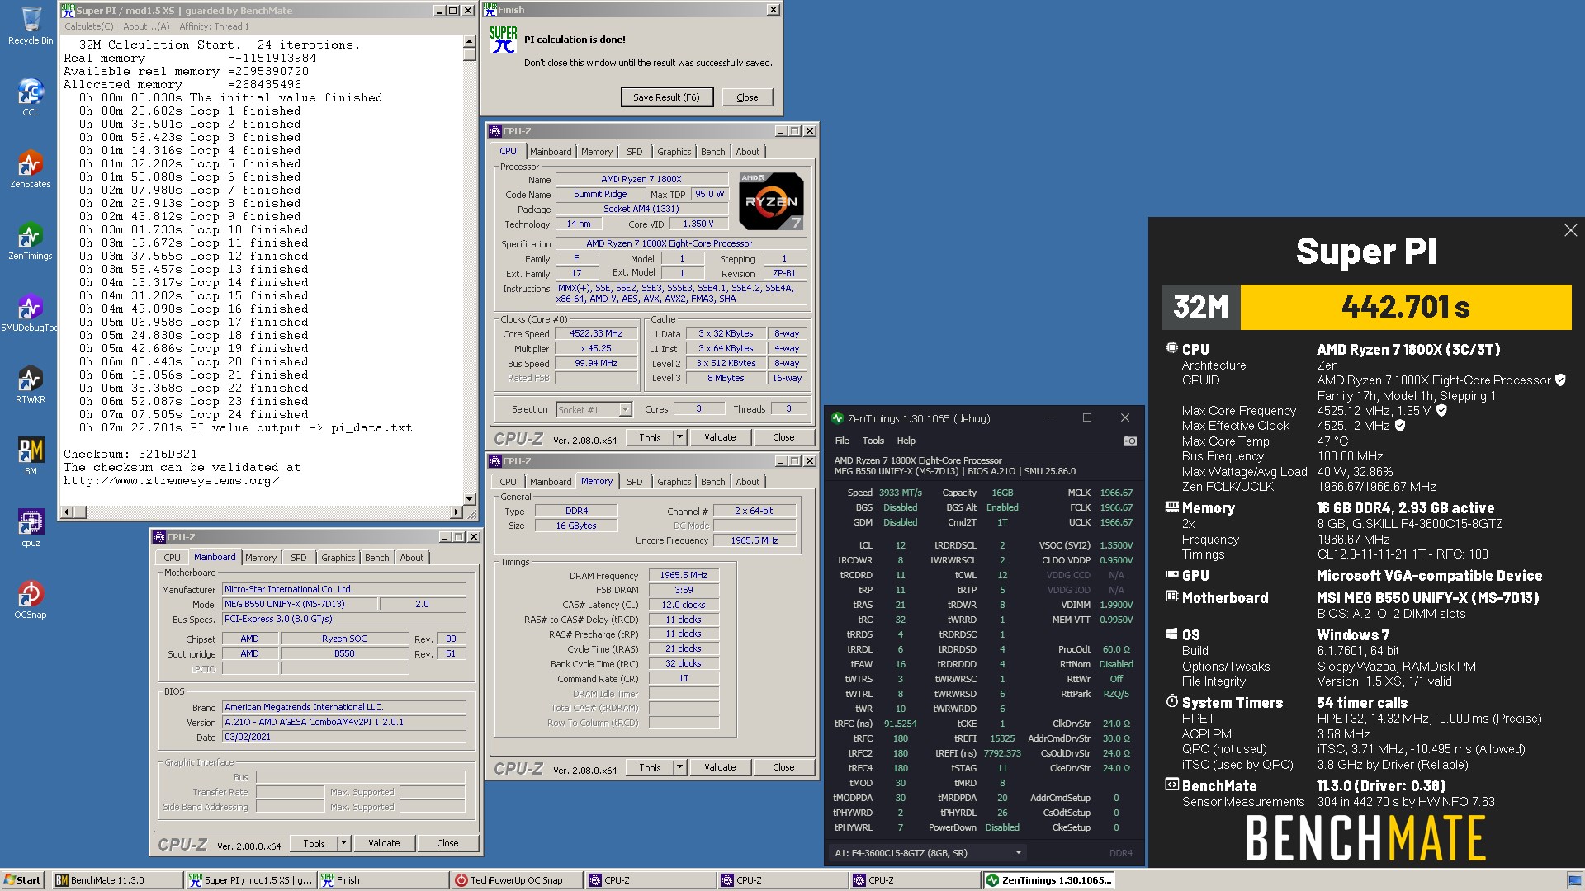The image size is (1585, 891).
Task: Open the CCL desktop icon
Action: [30, 97]
